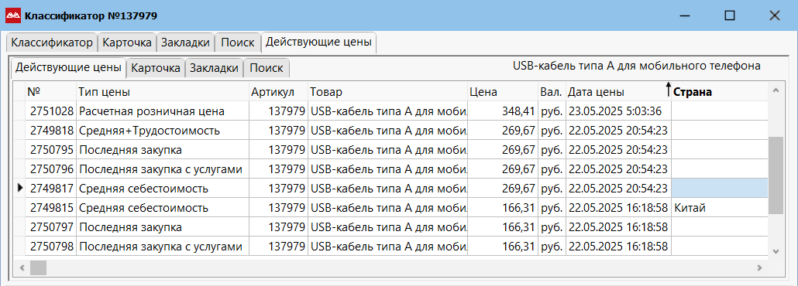The height and width of the screenshot is (286, 798).
Task: Click the red application logo icon
Action: coord(12,15)
